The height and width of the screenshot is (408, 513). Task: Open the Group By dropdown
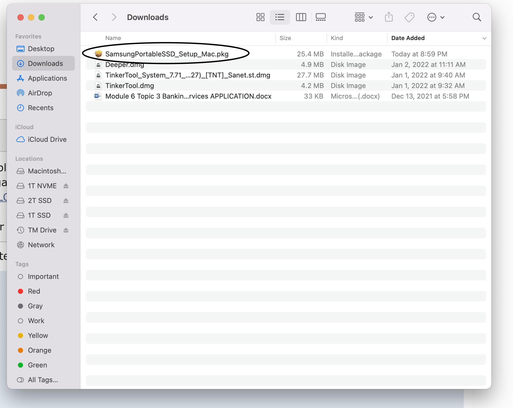click(x=363, y=17)
